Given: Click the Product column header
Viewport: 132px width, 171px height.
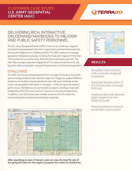Looking at the screenshot, I should 33,117.
